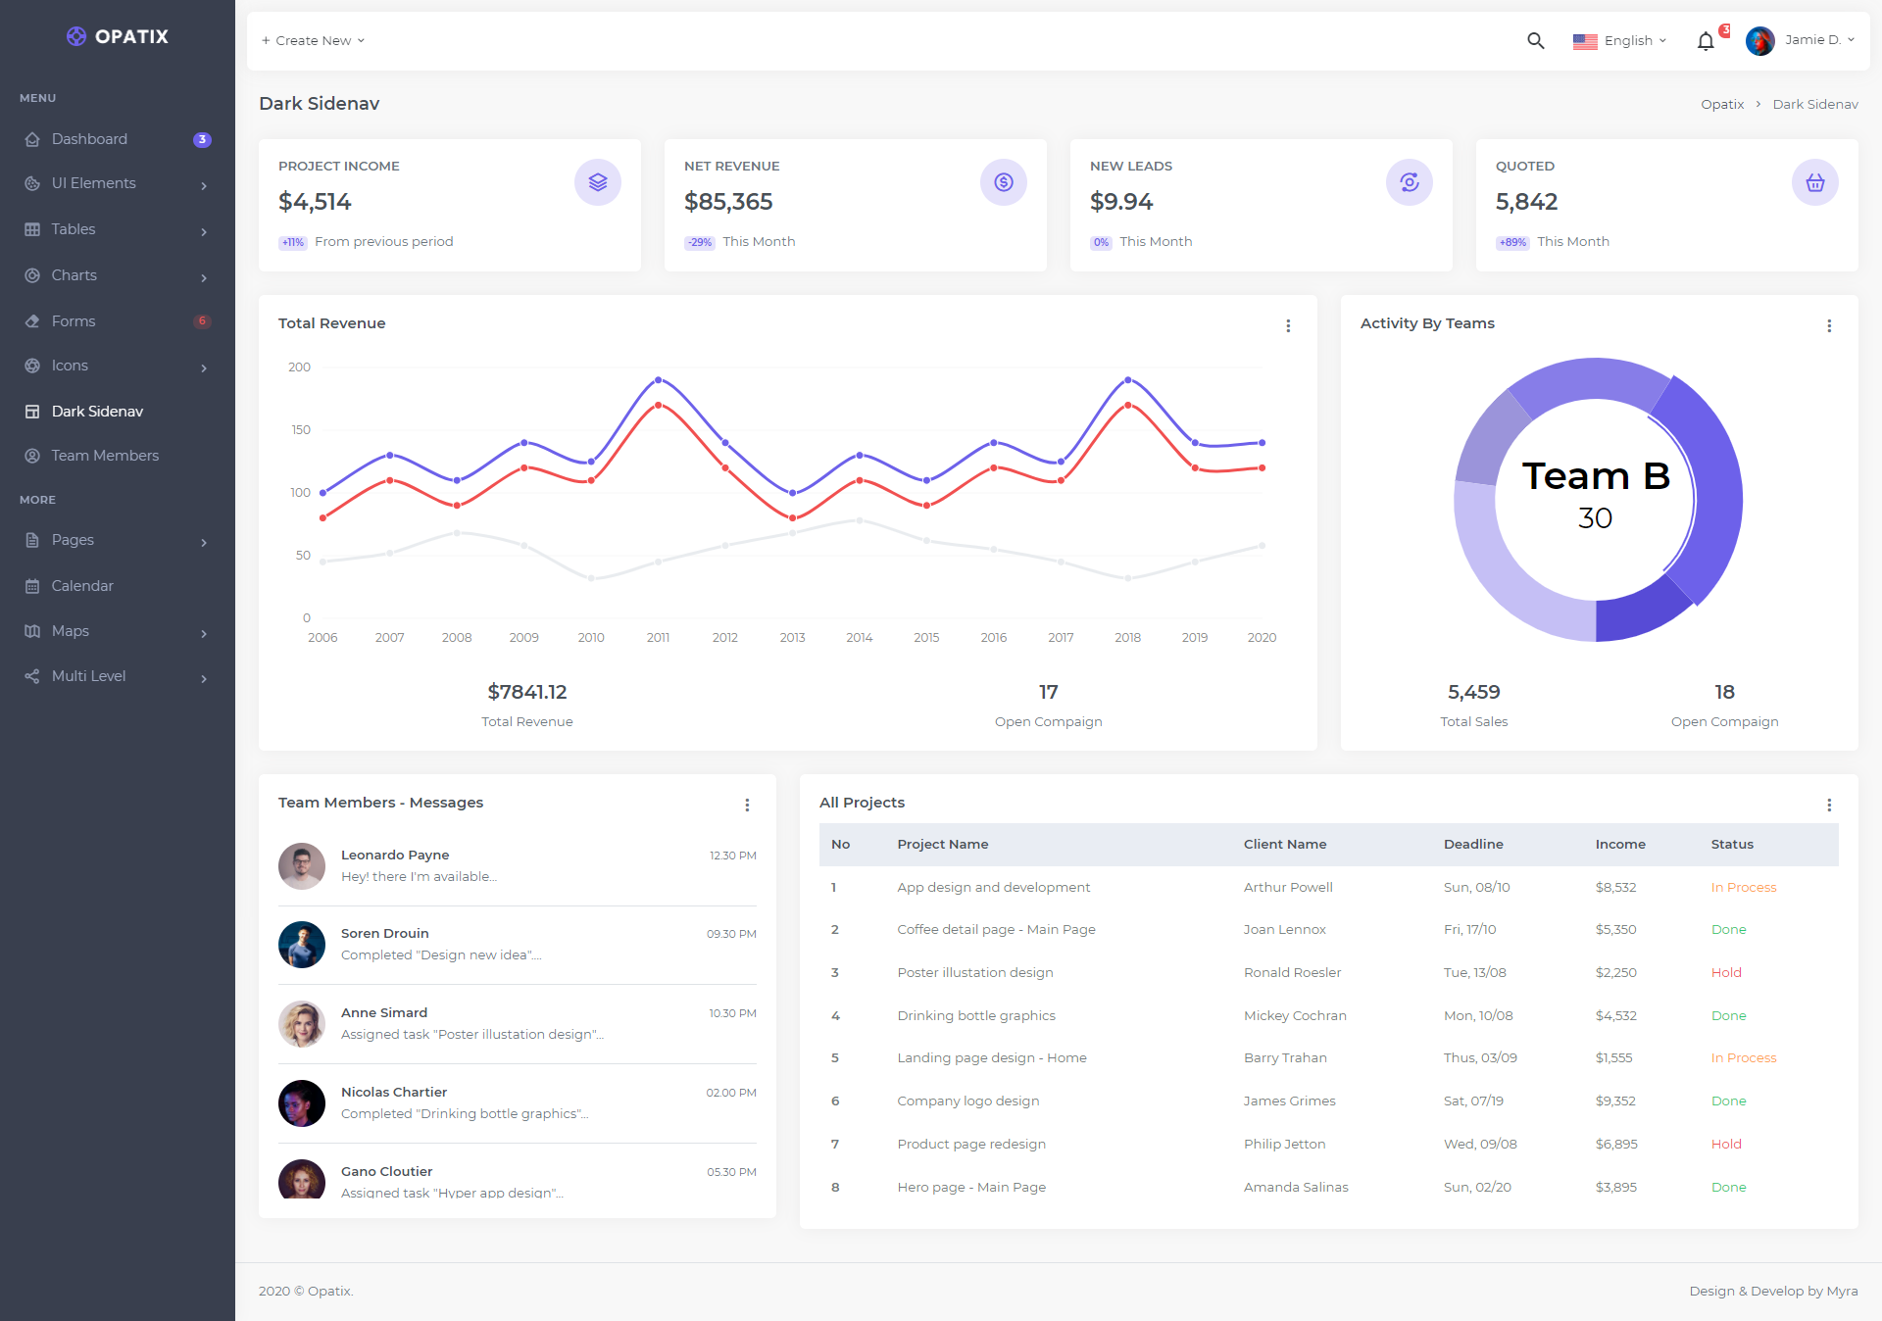This screenshot has width=1882, height=1321.
Task: Click the Project Income layers icon
Action: [597, 182]
